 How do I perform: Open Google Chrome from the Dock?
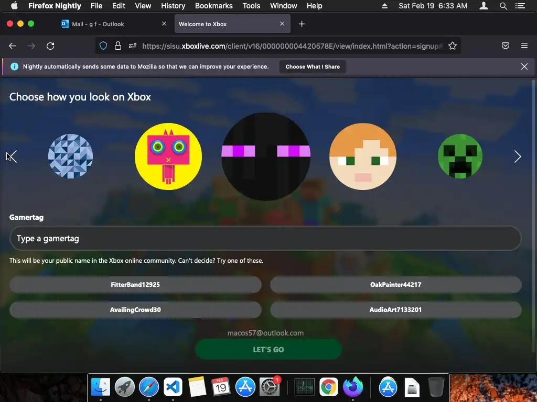[328, 387]
